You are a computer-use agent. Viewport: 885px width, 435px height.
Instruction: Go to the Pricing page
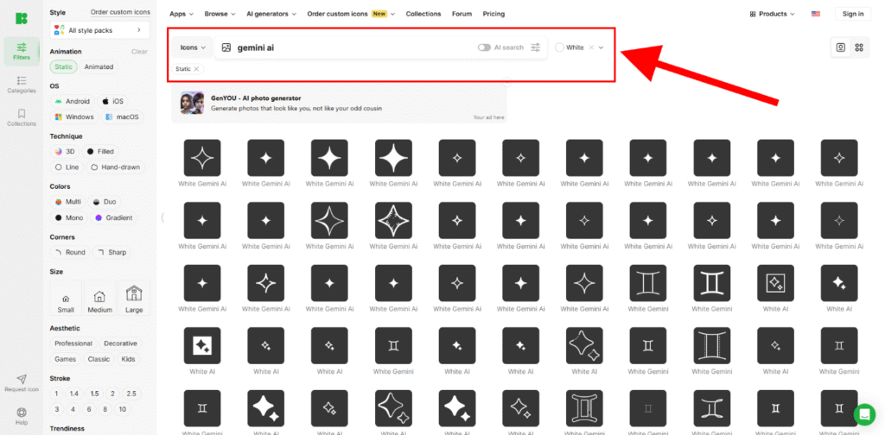click(x=493, y=14)
